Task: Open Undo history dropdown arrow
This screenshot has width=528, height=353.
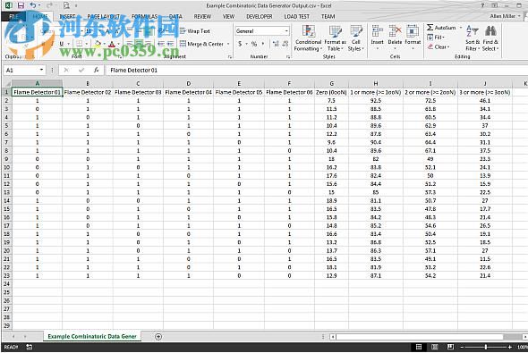Action: (x=39, y=5)
